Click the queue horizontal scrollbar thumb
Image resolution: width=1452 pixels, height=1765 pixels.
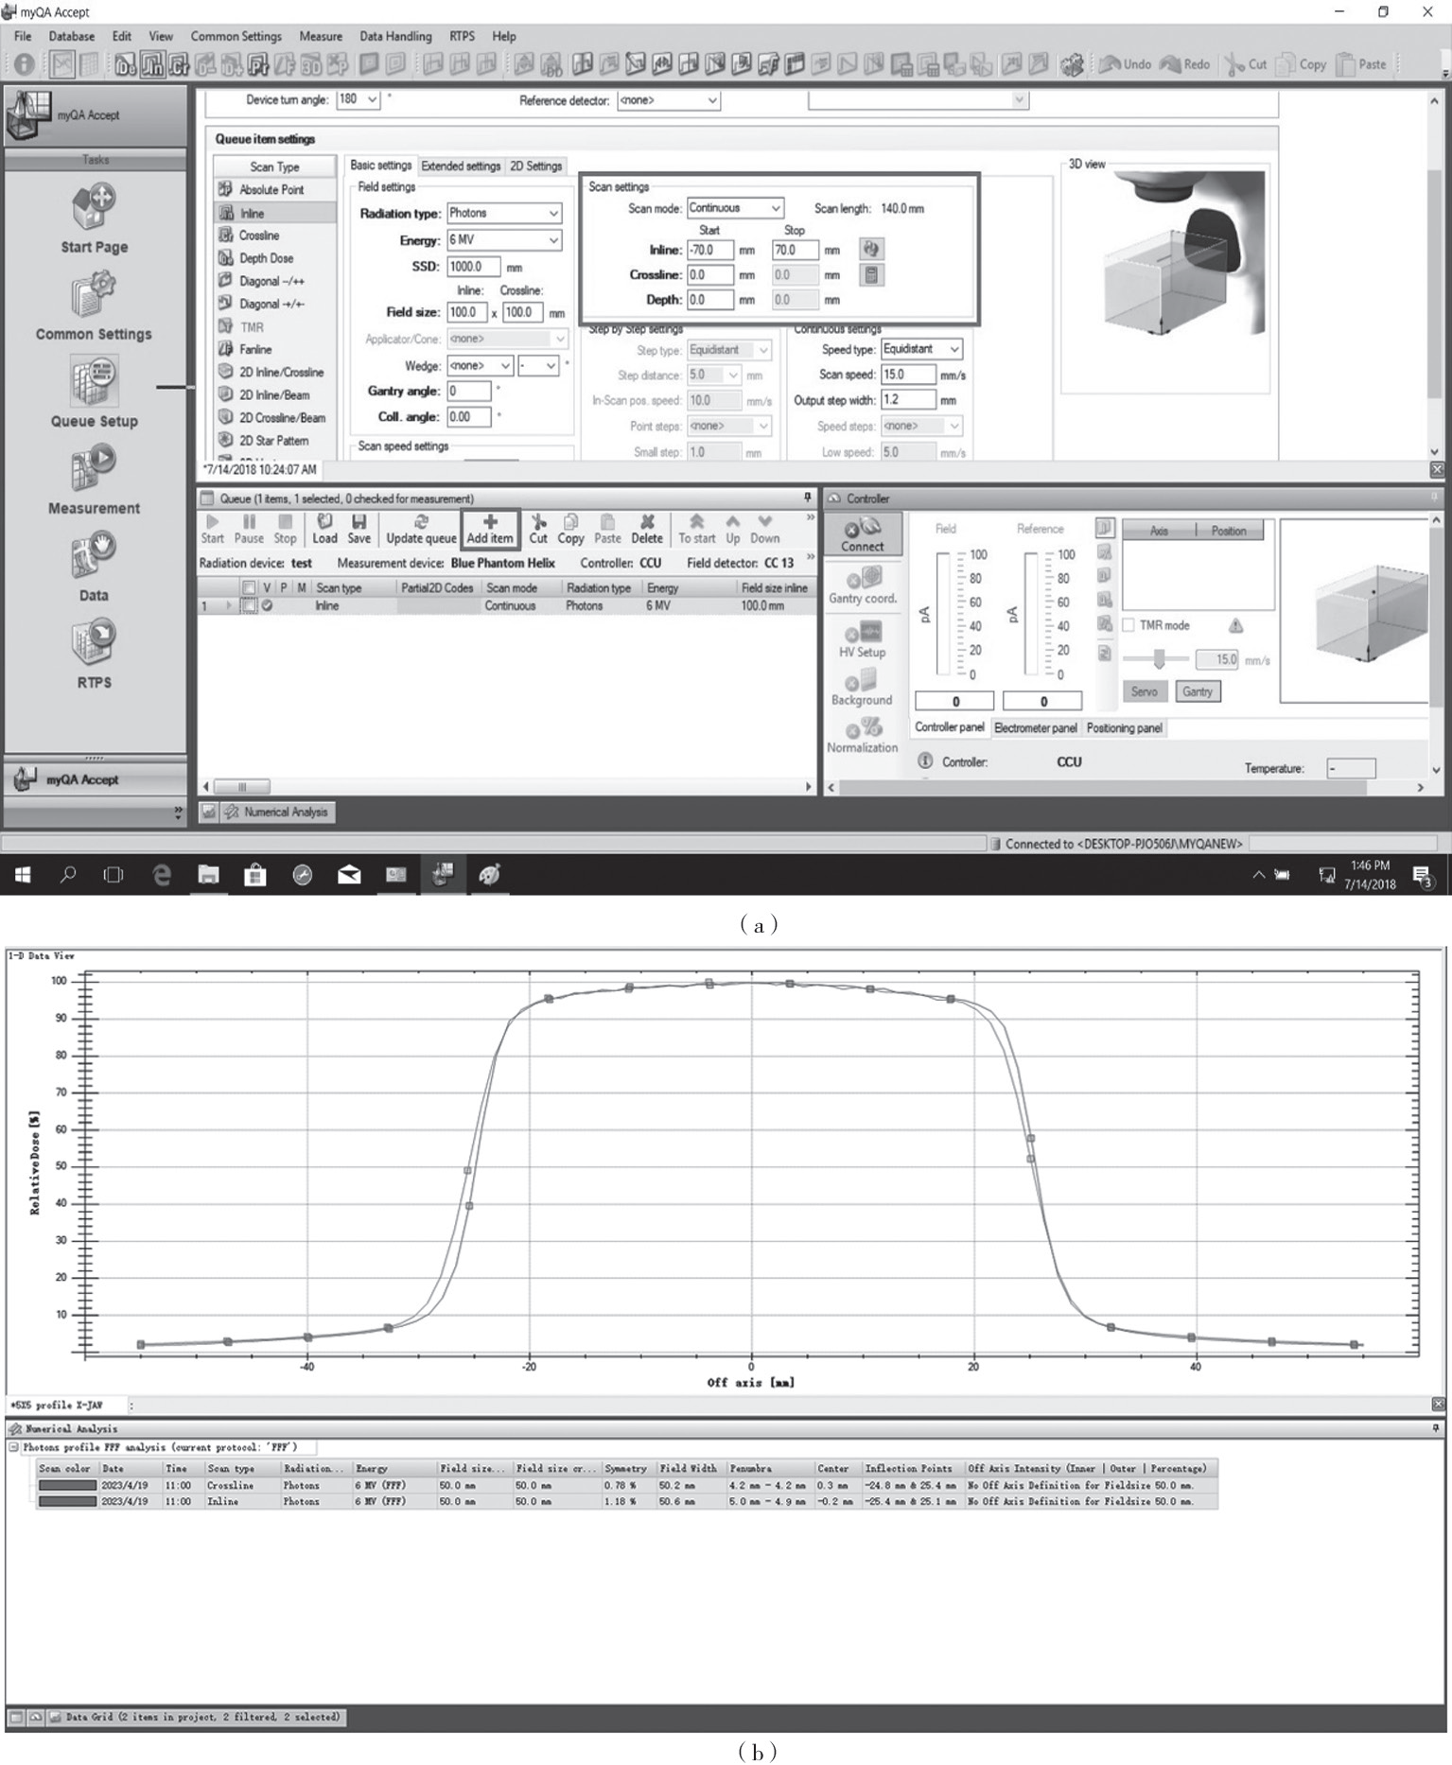point(241,787)
